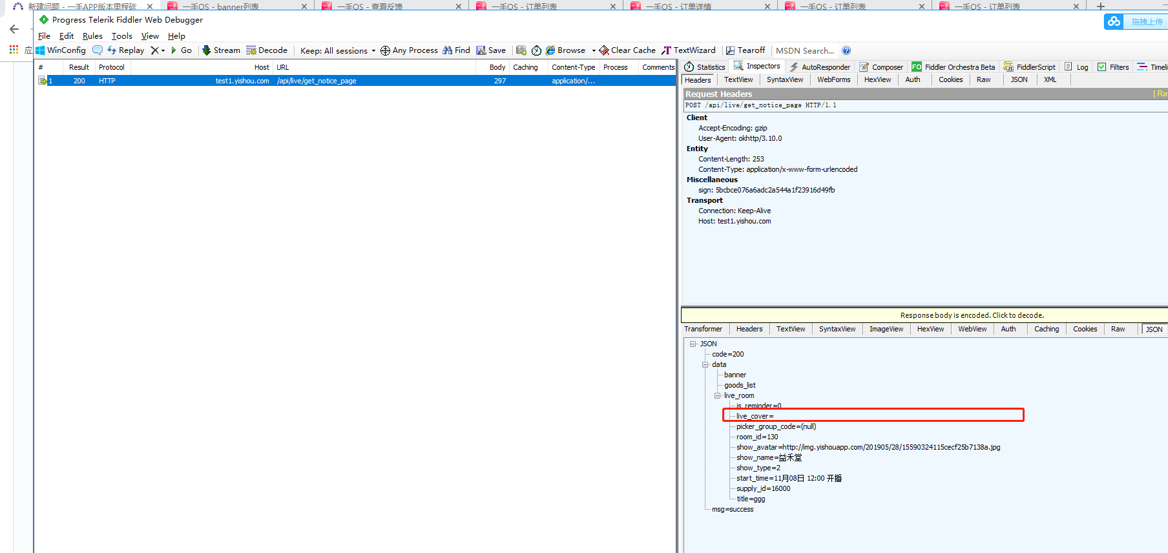Open the Rules menu
The height and width of the screenshot is (553, 1168).
[x=92, y=36]
